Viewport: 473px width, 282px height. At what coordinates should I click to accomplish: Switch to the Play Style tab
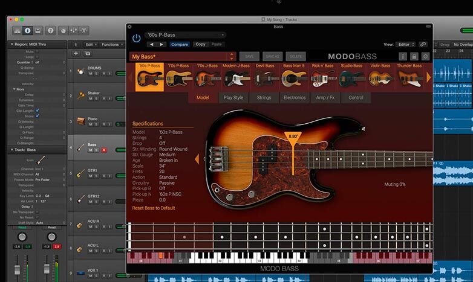(x=233, y=98)
